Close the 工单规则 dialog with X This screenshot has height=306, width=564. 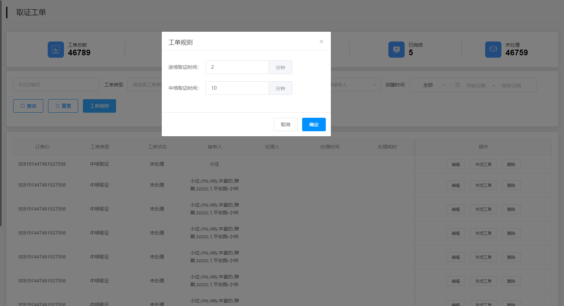[321, 41]
